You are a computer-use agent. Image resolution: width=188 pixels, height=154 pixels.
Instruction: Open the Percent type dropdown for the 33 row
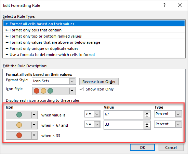168,124
